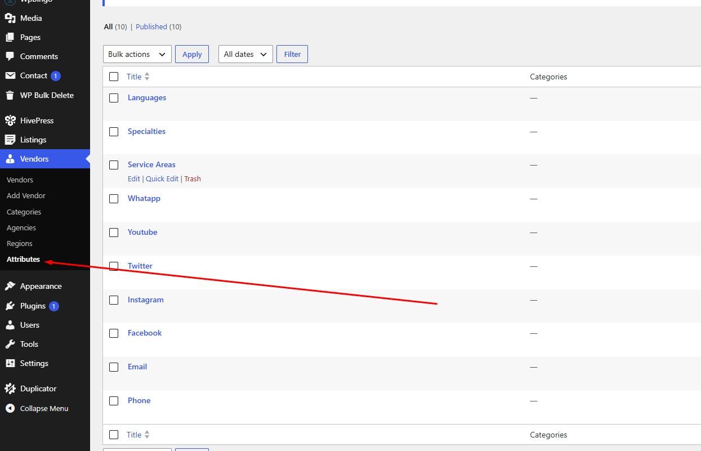Open the Languages attribute
Viewport: 701px width, 451px height.
(147, 97)
